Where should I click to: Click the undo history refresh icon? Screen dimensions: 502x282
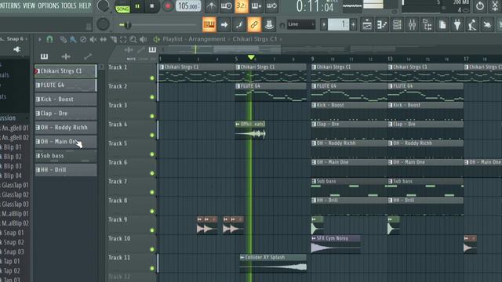[479, 6]
